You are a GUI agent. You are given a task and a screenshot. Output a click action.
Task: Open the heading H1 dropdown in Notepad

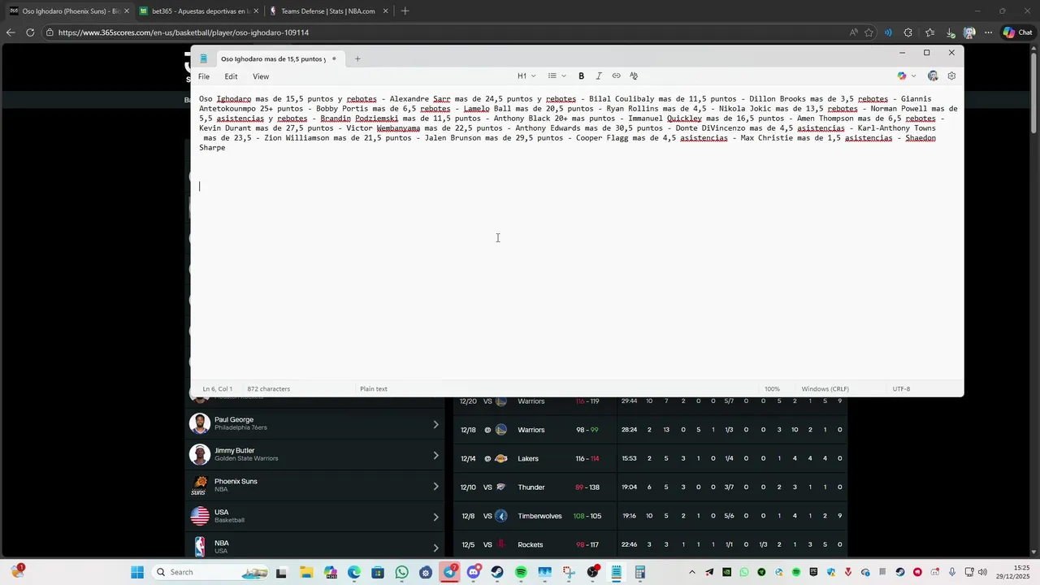click(526, 76)
